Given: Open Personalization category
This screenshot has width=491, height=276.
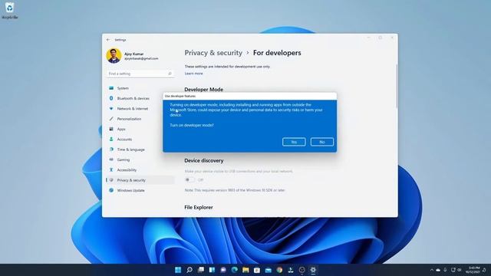Looking at the screenshot, I should point(140,119).
